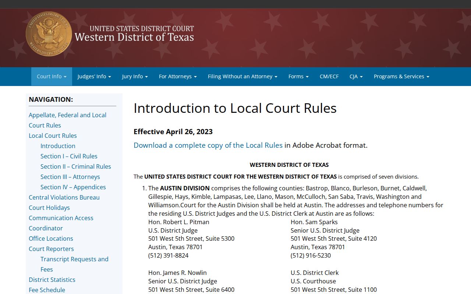
Task: Open Central Violations Bureau link
Action: tap(64, 197)
